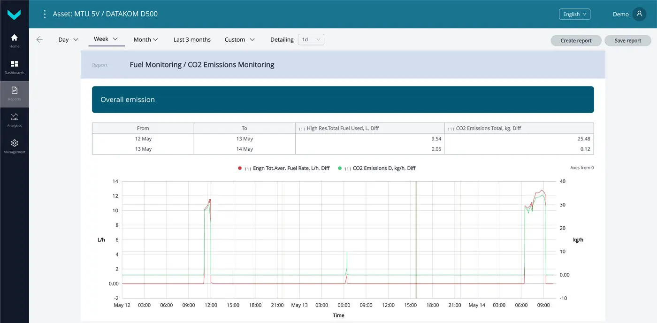Click the Create report button
This screenshot has width=657, height=323.
pyautogui.click(x=576, y=40)
